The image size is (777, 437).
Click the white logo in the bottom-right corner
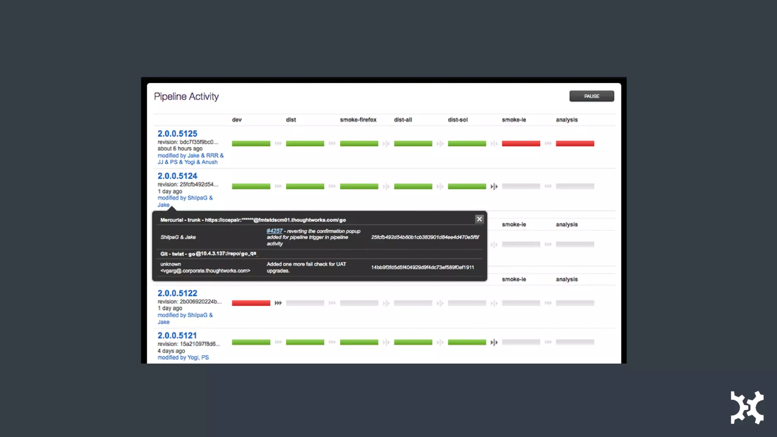click(x=747, y=407)
